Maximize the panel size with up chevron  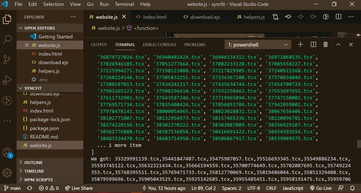[338, 45]
